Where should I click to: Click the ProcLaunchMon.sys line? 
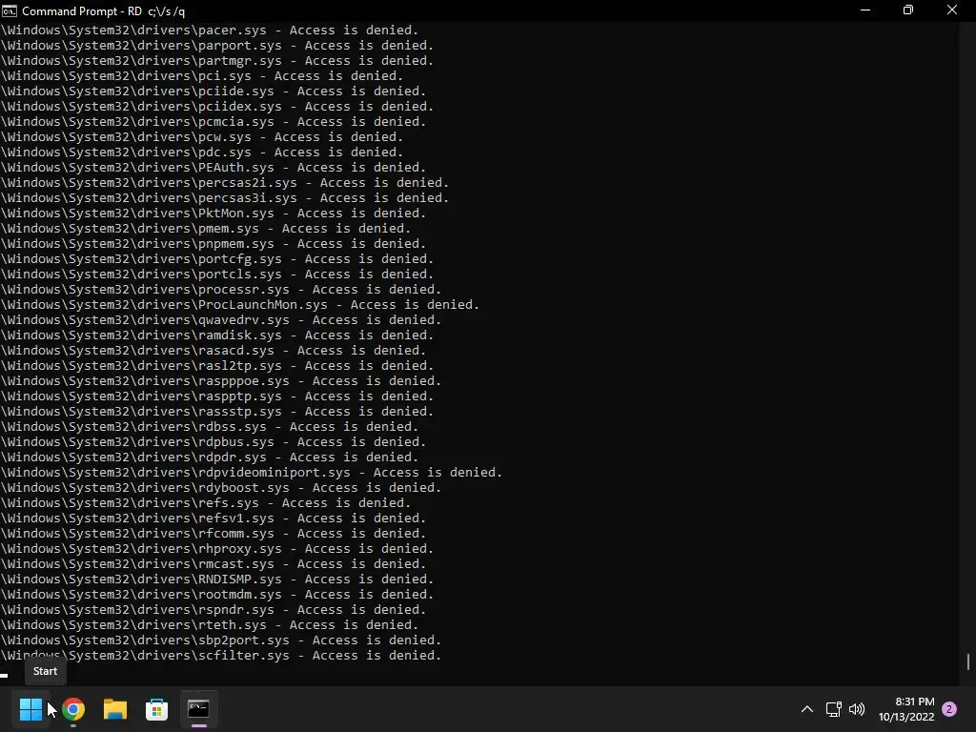tap(239, 304)
